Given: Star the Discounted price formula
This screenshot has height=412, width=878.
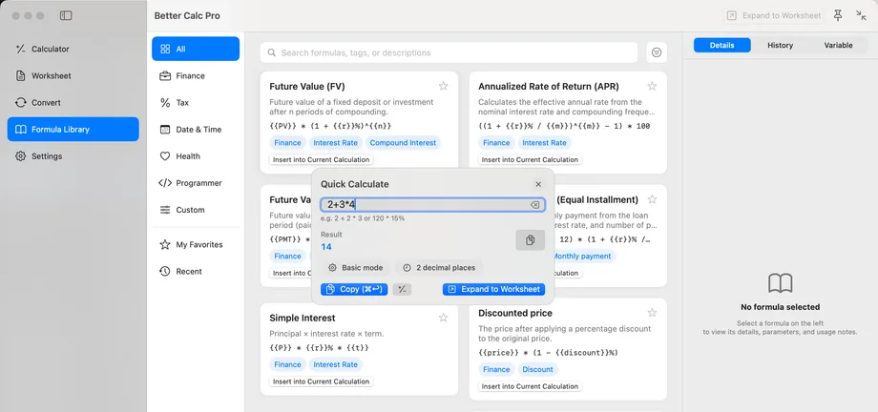Looking at the screenshot, I should tap(652, 313).
